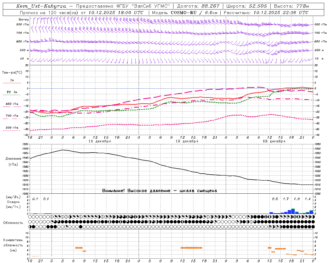Select forecast start 10.12.2025 18:00 UTC

[x=116, y=13]
